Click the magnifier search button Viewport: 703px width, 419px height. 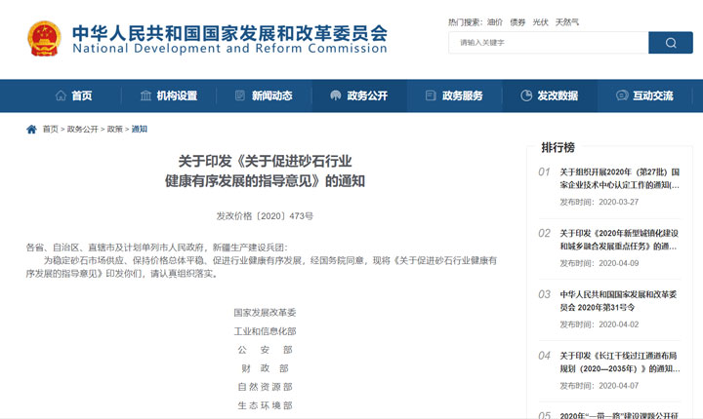(x=671, y=43)
